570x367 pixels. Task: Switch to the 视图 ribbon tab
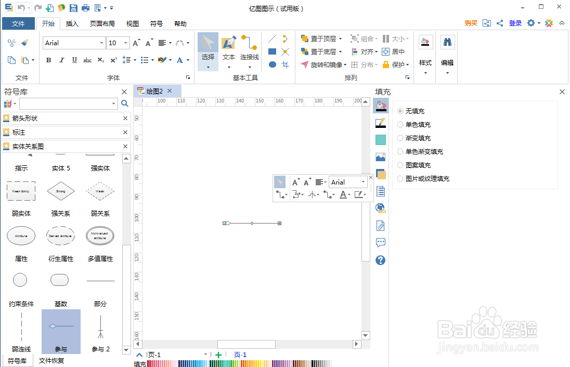coord(132,23)
